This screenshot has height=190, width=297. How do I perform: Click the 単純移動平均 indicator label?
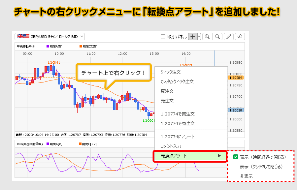(26, 47)
